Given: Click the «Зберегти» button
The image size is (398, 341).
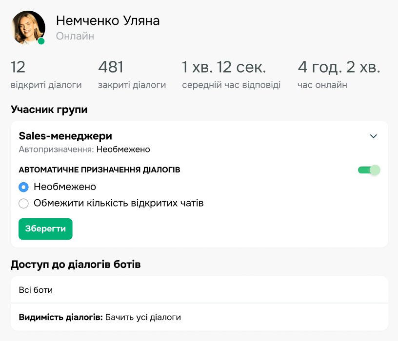Looking at the screenshot, I should 45,229.
